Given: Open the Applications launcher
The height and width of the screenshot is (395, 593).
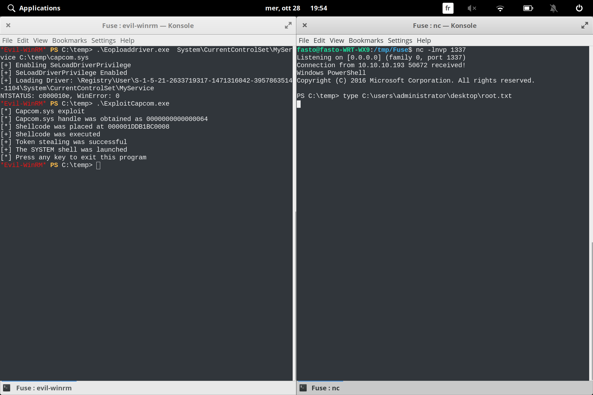Looking at the screenshot, I should click(x=40, y=8).
